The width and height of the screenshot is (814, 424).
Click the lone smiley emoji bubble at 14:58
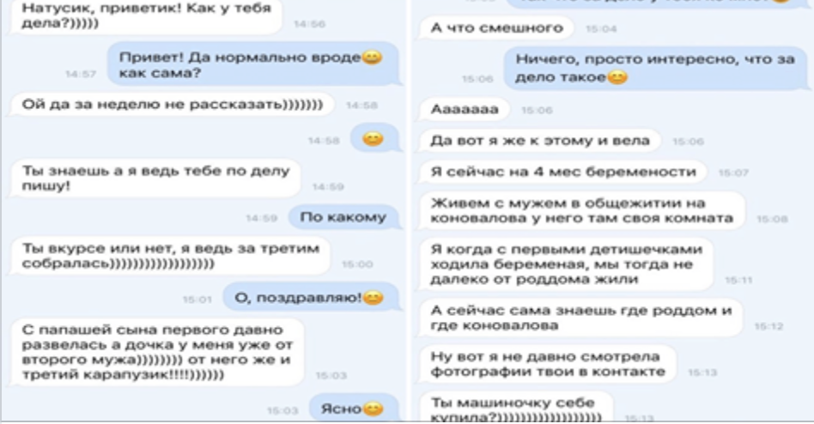pos(375,138)
